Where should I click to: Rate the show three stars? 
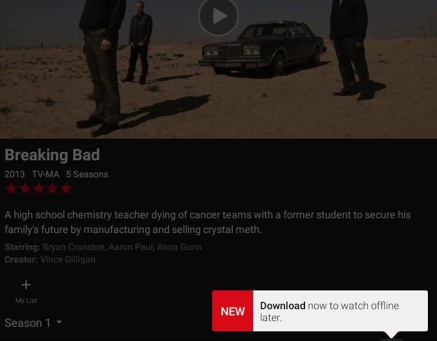click(x=39, y=189)
